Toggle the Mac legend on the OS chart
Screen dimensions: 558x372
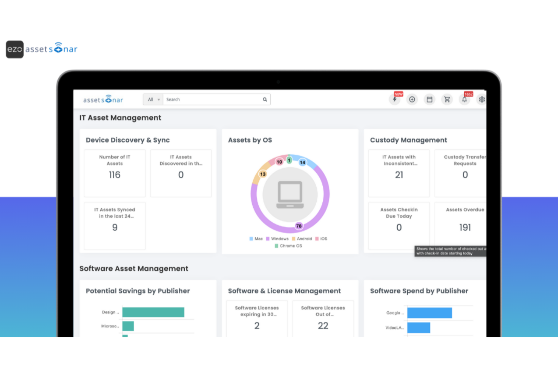[256, 239]
